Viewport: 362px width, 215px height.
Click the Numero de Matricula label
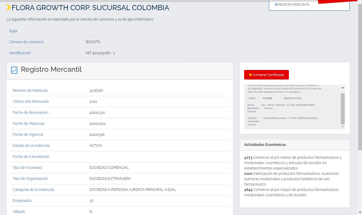click(30, 91)
